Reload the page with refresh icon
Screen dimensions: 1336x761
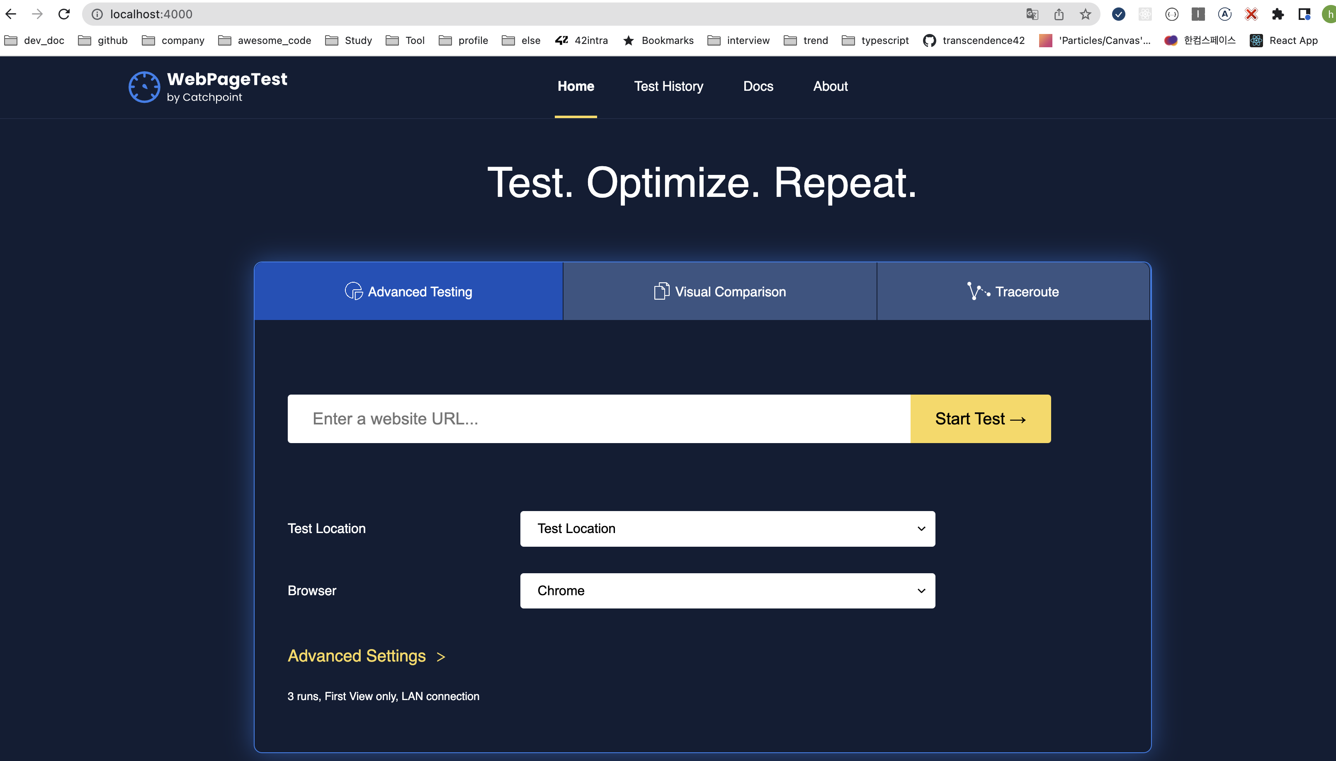64,14
